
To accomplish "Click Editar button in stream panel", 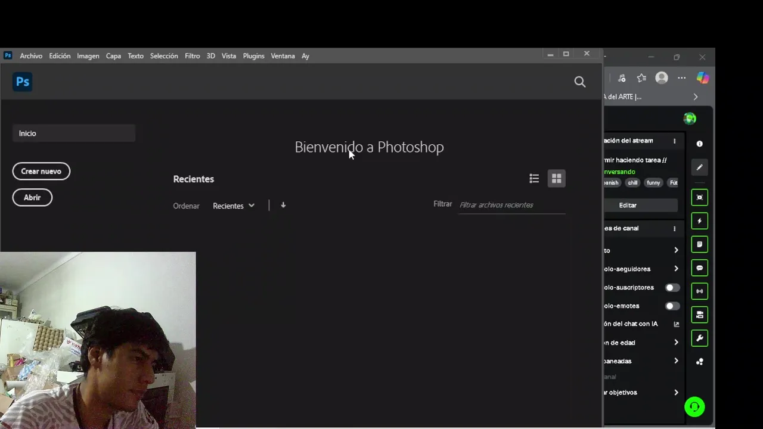I will [641, 205].
